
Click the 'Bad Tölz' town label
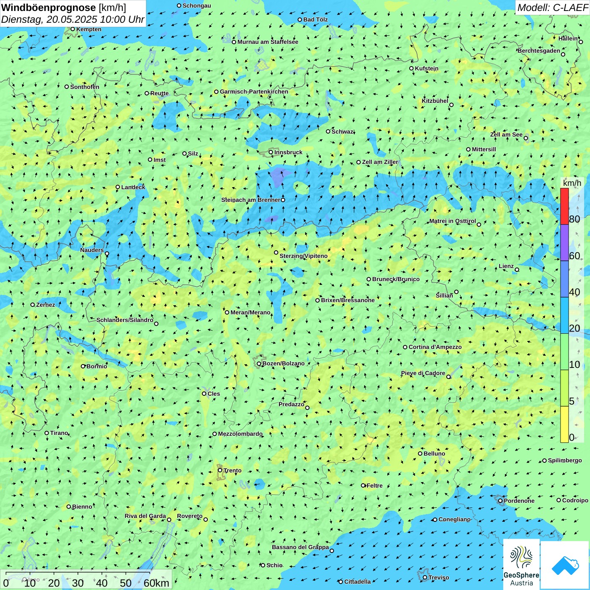point(316,19)
